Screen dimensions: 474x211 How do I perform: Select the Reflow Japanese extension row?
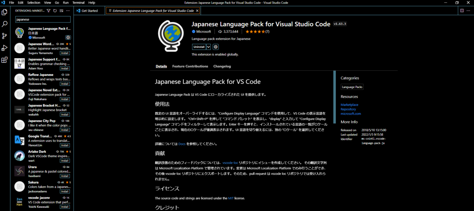(x=42, y=79)
